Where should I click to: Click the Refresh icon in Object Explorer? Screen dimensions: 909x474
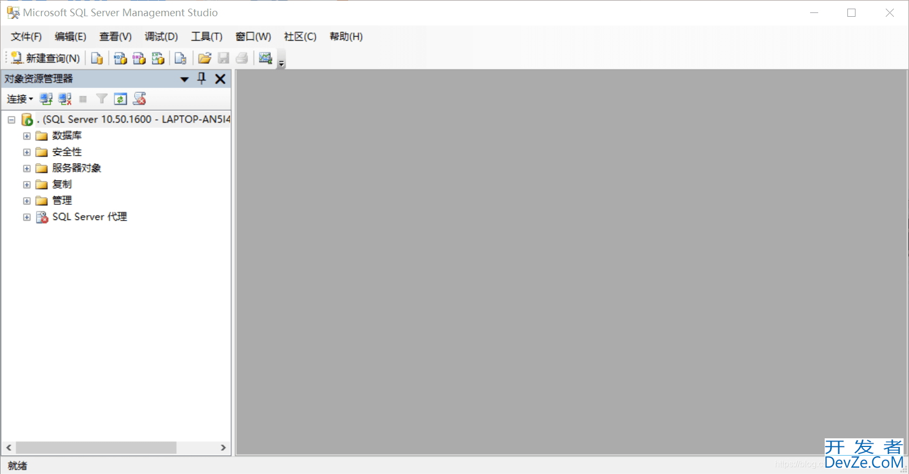[121, 99]
